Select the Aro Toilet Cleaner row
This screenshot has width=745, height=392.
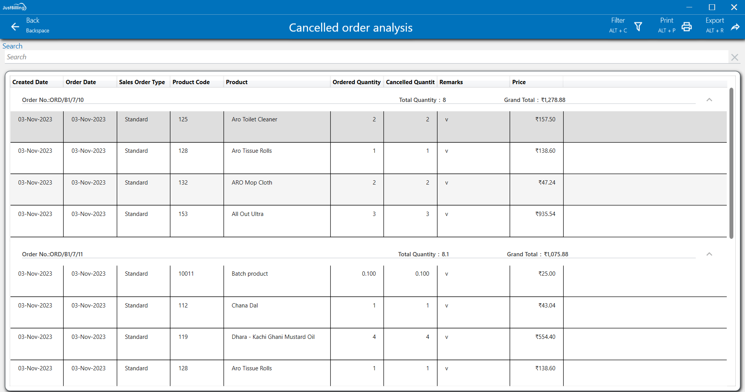click(254, 120)
